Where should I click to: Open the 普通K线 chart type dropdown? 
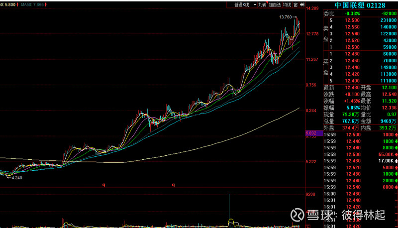click(x=245, y=5)
